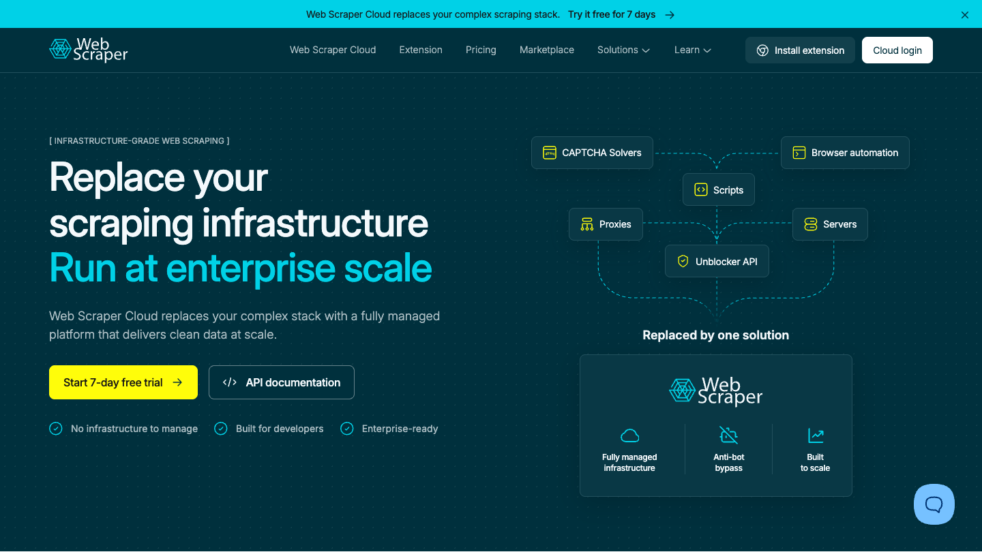This screenshot has width=982, height=552.
Task: Click the Browser automation label
Action: 855,153
